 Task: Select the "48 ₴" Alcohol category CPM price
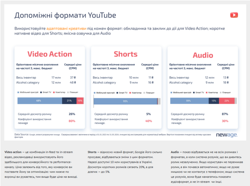coord(73,83)
